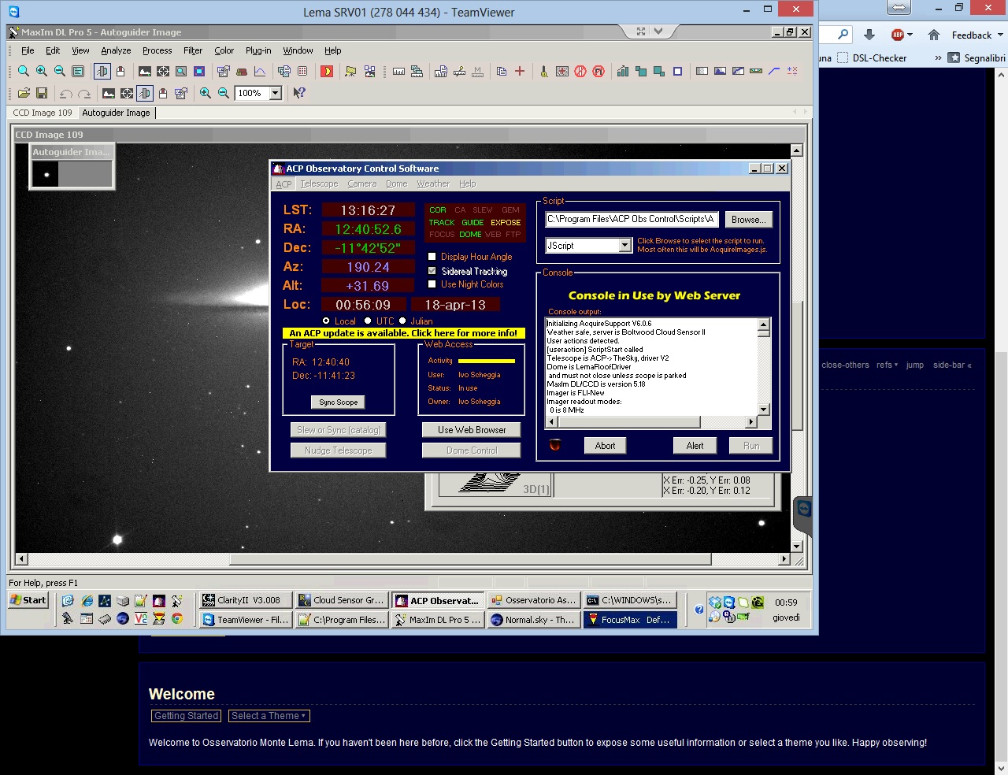Click the Abort button in Console
Viewport: 1008px width, 775px height.
[x=605, y=446]
